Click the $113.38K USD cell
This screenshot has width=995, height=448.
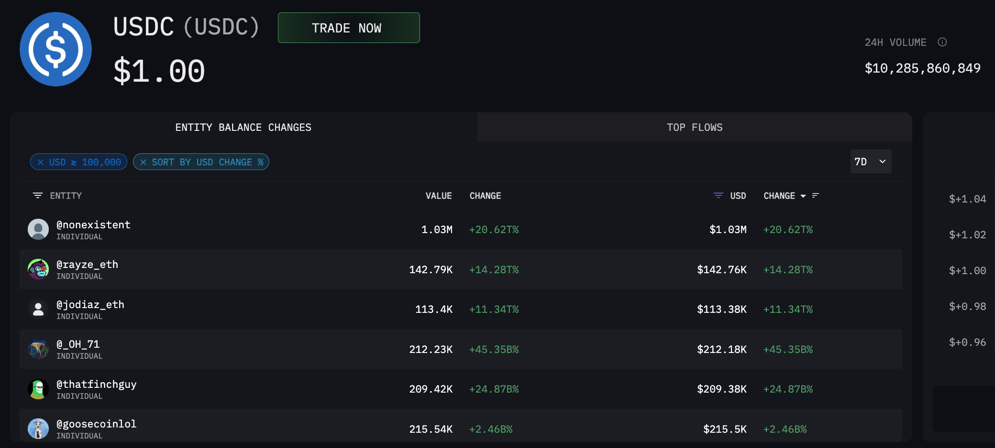point(722,309)
